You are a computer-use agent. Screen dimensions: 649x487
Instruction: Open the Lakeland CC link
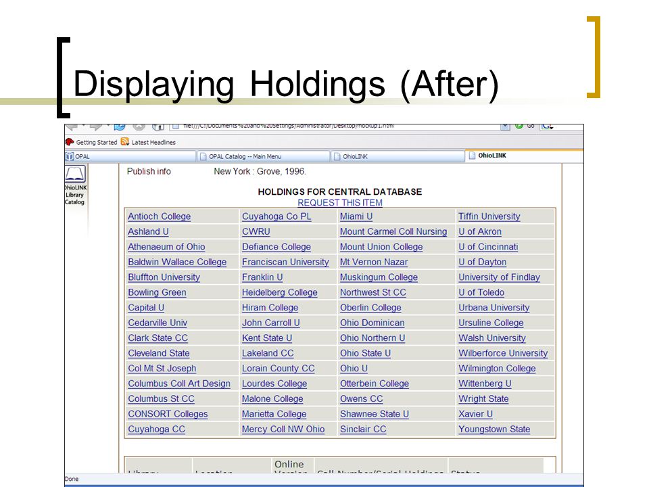pos(268,353)
